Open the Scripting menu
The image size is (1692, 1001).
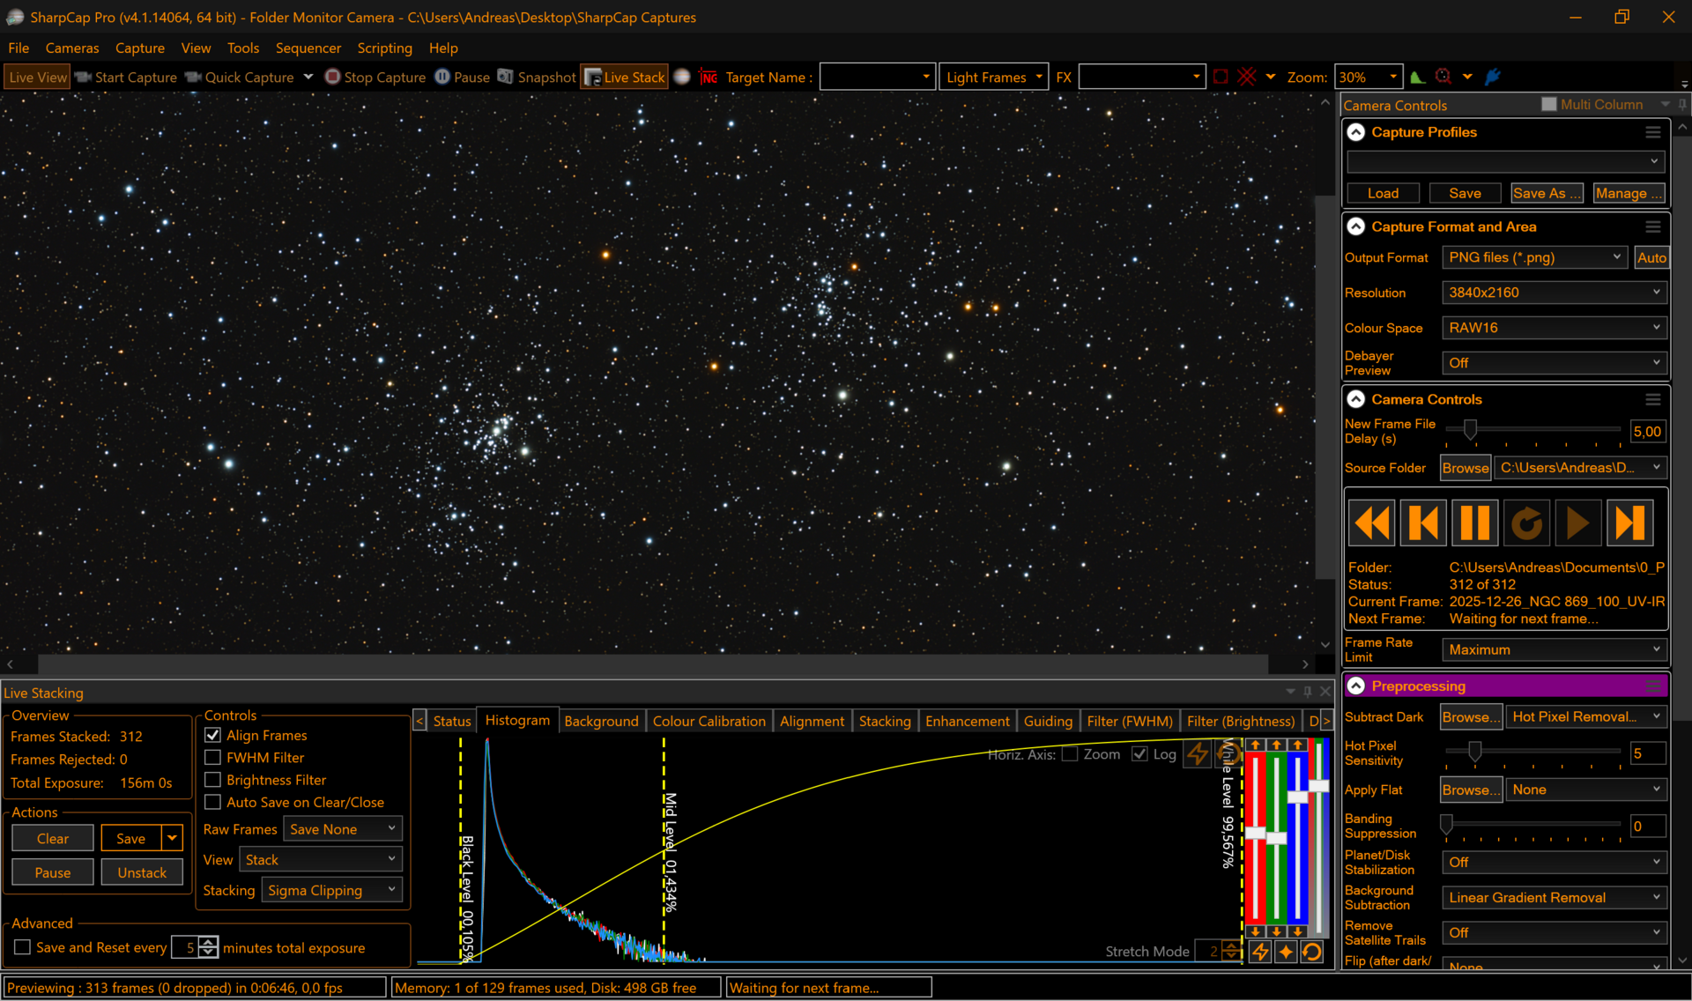384,48
